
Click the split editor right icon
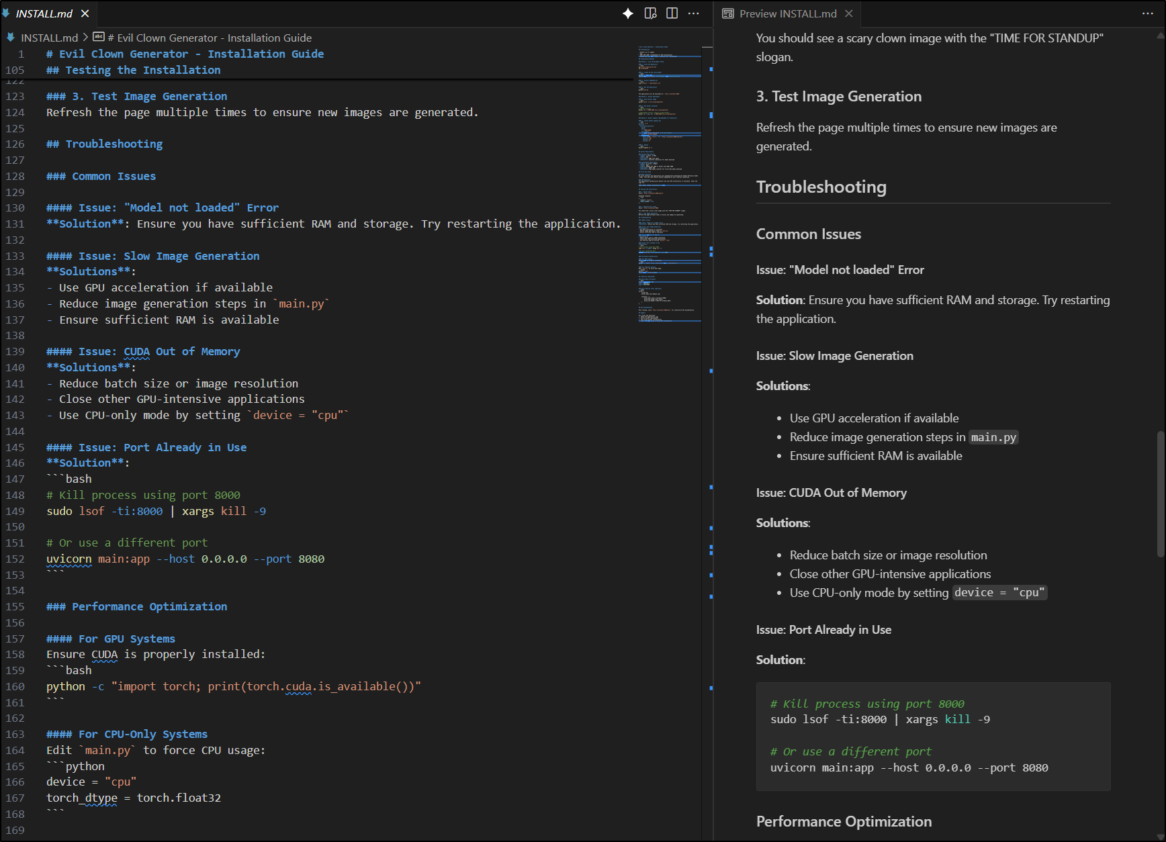[x=672, y=13]
